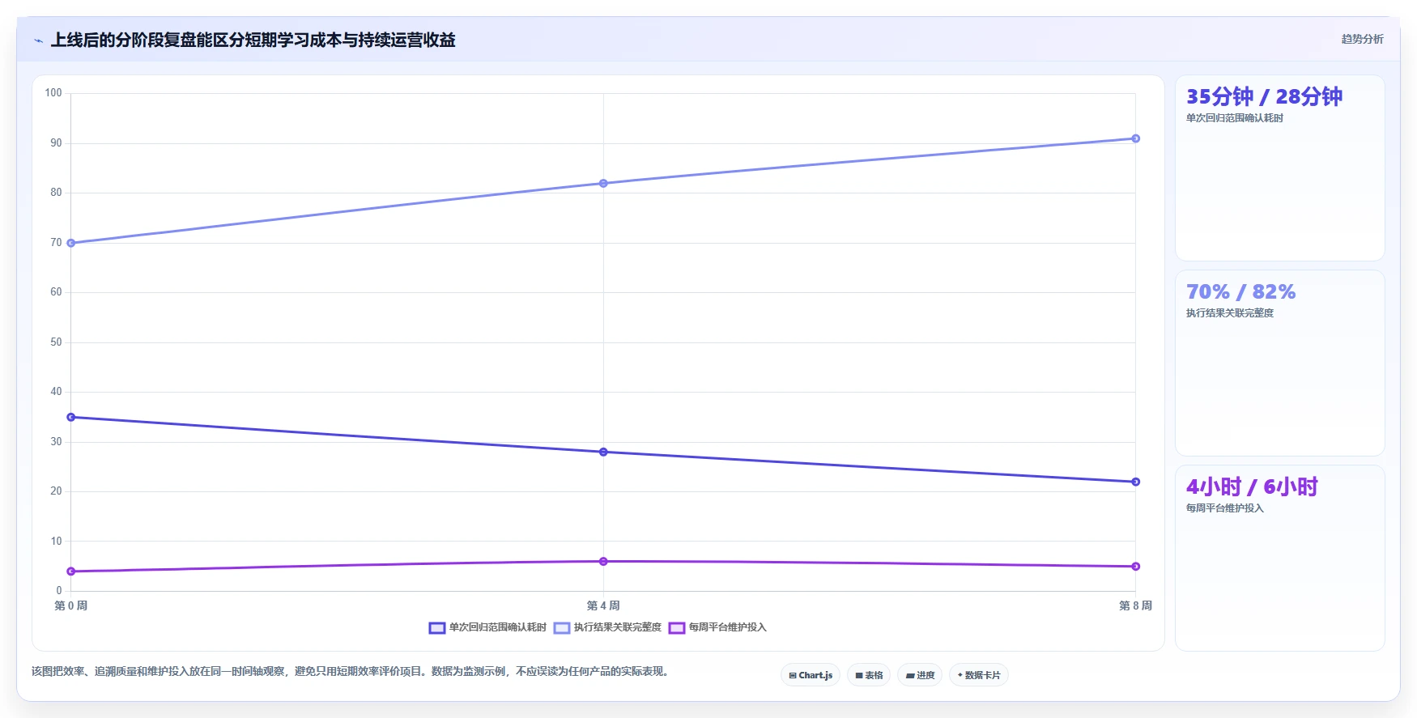The width and height of the screenshot is (1417, 718).
Task: Click the 28 point at 第 4 周
Action: [603, 452]
